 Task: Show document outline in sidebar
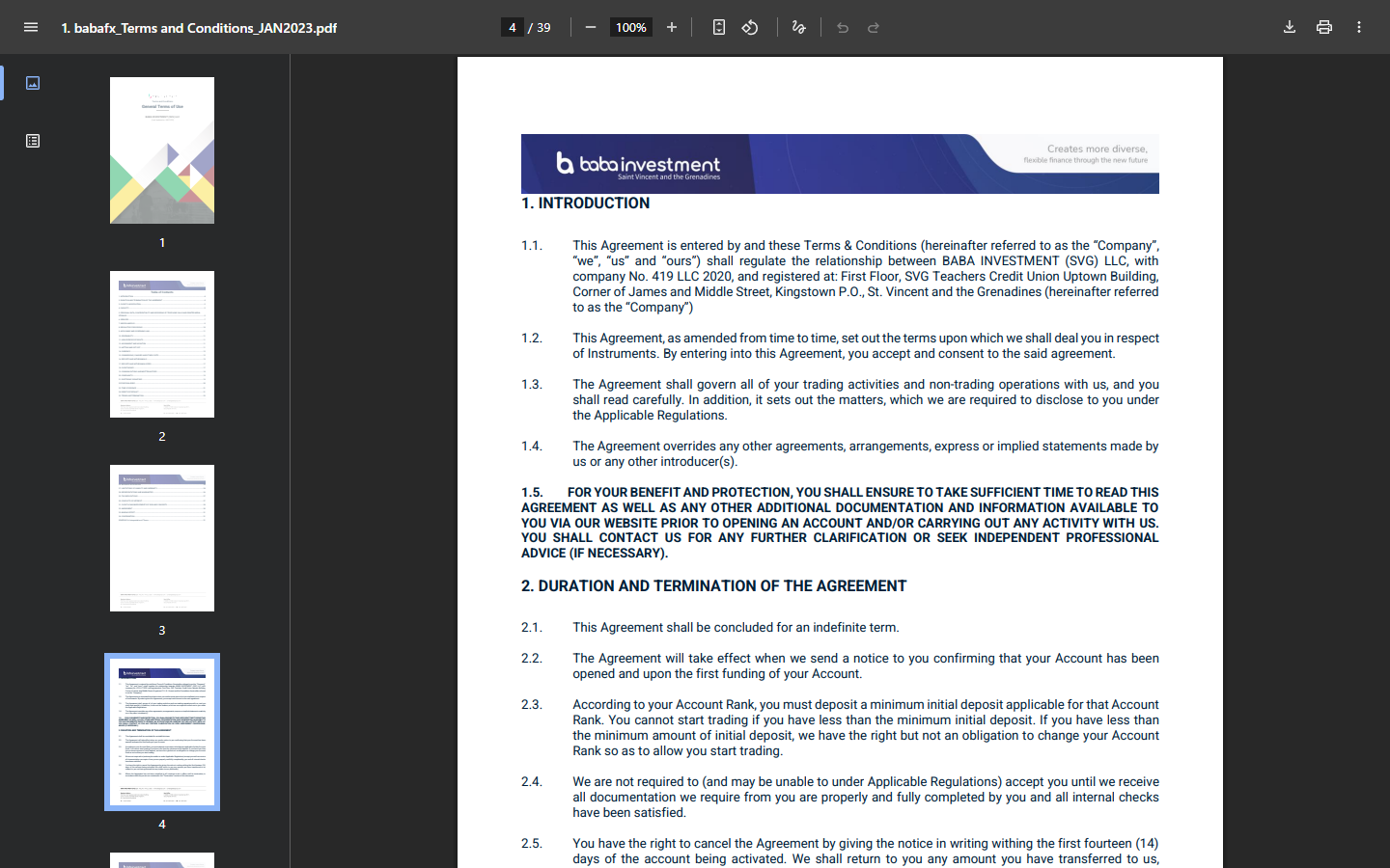click(33, 141)
